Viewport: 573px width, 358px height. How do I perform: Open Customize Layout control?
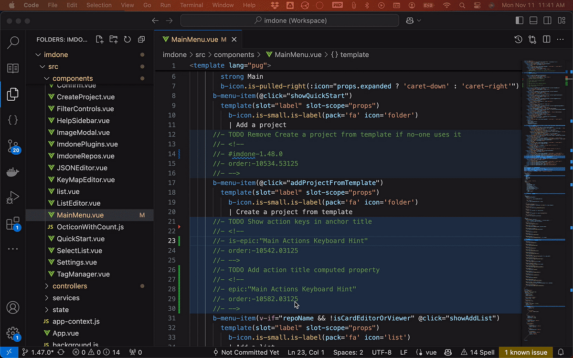click(561, 21)
